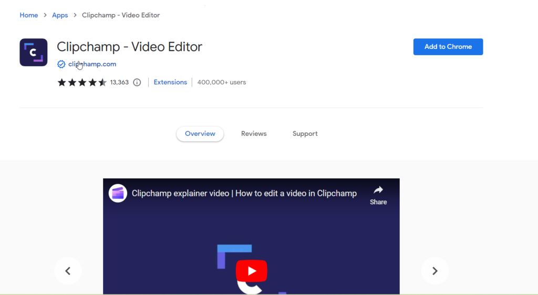Click 'Clipchamp - Video Editor' breadcrumb text
This screenshot has width=538, height=295.
pyautogui.click(x=121, y=15)
